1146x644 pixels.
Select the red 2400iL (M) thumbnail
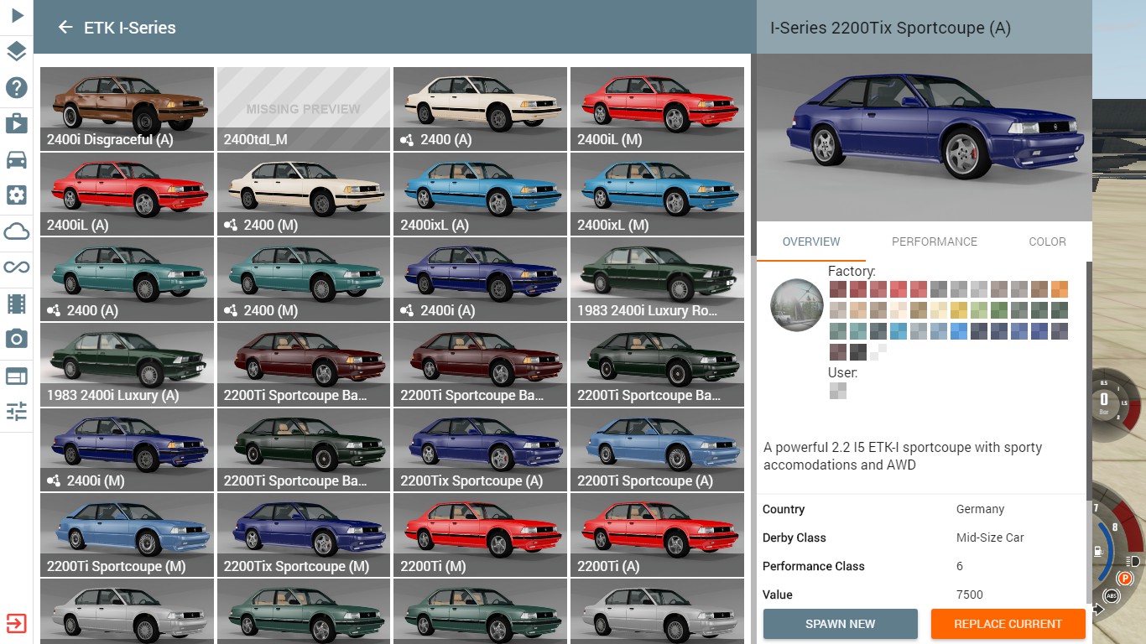(657, 109)
